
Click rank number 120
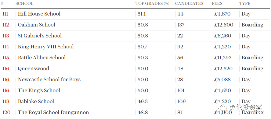pyautogui.click(x=6, y=112)
